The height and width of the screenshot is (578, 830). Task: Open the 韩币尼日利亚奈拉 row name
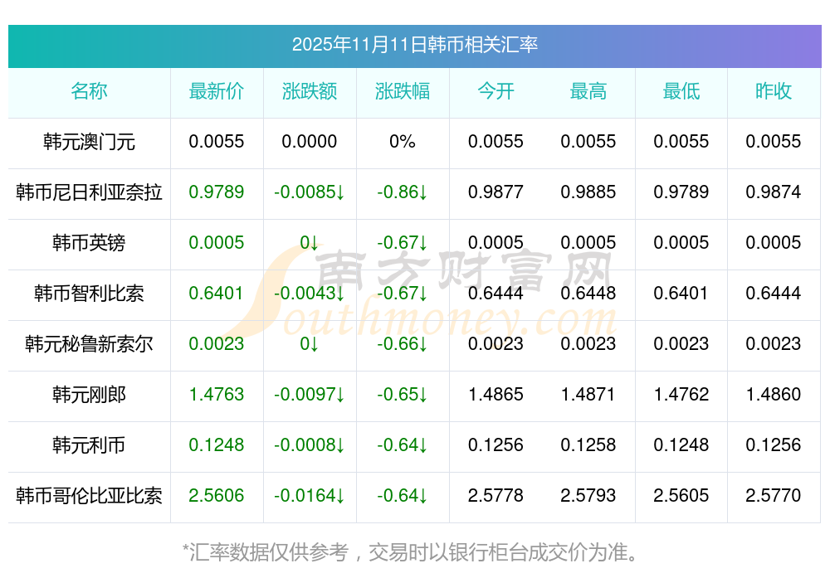tap(89, 192)
